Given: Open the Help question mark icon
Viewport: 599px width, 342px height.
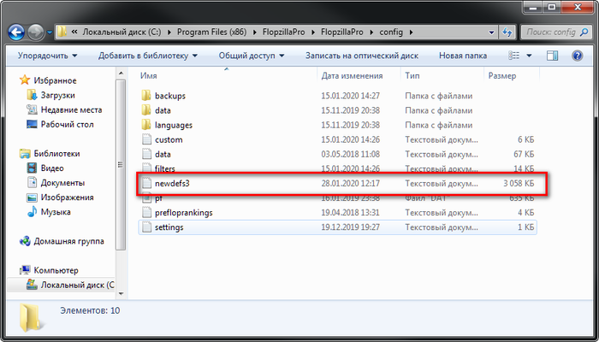Looking at the screenshot, I should (577, 56).
